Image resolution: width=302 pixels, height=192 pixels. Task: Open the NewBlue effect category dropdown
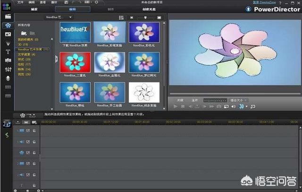point(59,17)
